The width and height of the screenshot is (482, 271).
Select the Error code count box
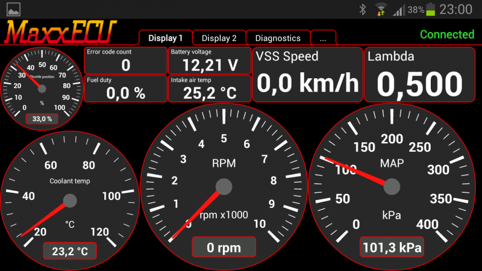125,60
